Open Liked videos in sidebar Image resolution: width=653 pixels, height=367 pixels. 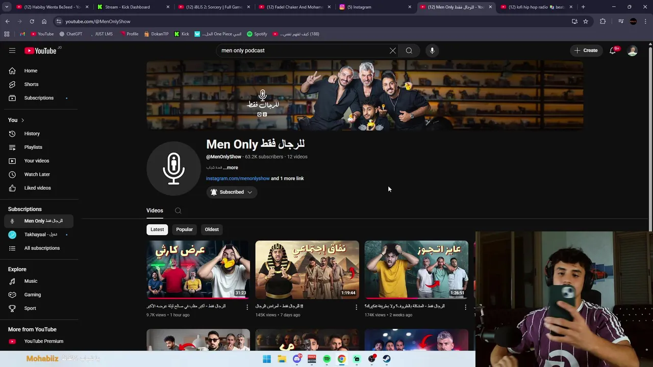pos(39,188)
